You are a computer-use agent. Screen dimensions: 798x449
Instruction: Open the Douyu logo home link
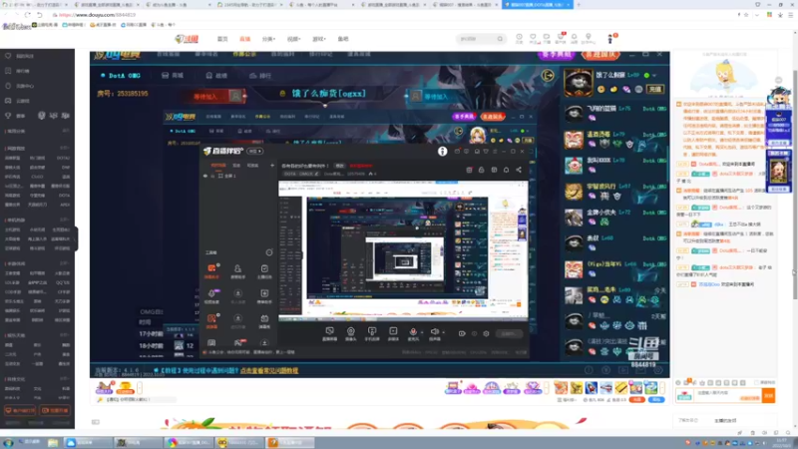click(x=187, y=39)
